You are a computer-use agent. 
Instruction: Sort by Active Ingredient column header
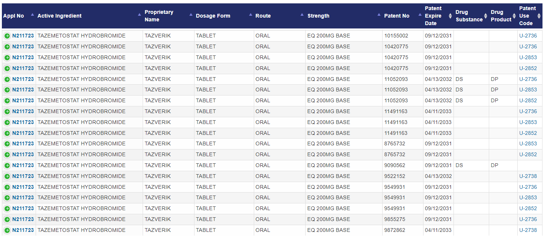[59, 16]
